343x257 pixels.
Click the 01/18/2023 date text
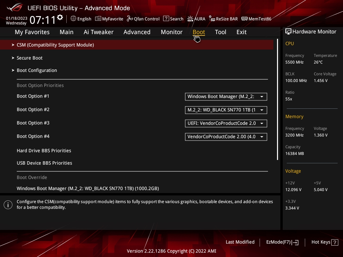pos(17,18)
